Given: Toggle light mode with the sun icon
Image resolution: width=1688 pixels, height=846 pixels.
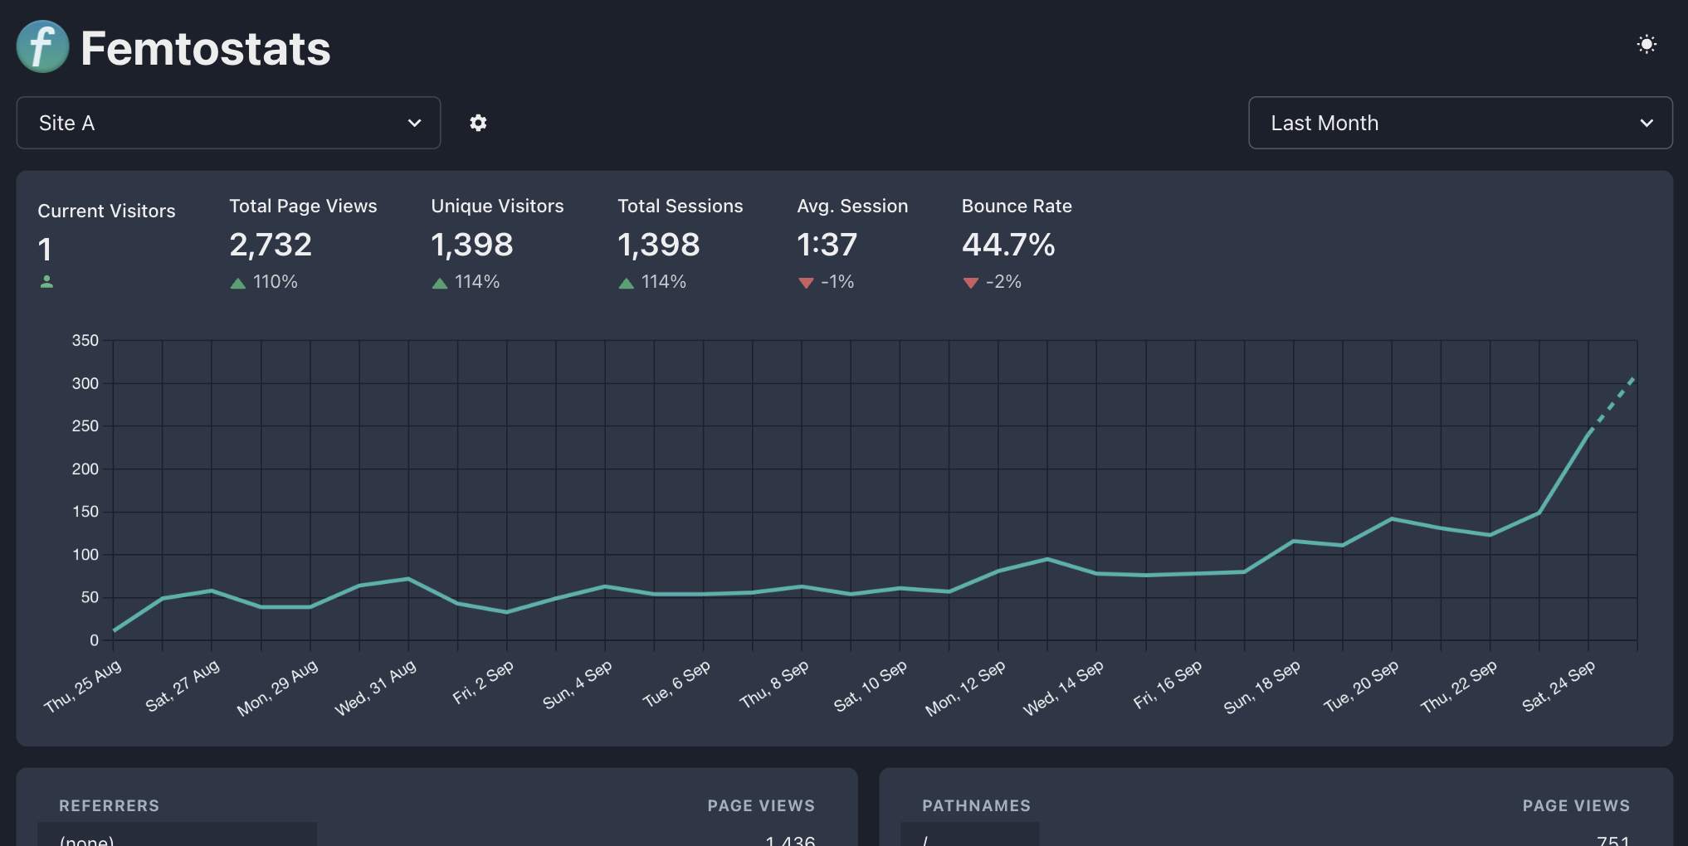Looking at the screenshot, I should point(1647,44).
